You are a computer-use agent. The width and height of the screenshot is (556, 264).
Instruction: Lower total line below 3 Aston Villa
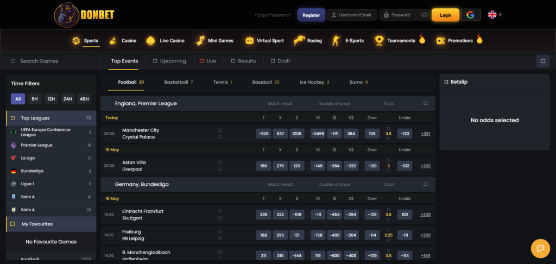pyautogui.click(x=389, y=171)
